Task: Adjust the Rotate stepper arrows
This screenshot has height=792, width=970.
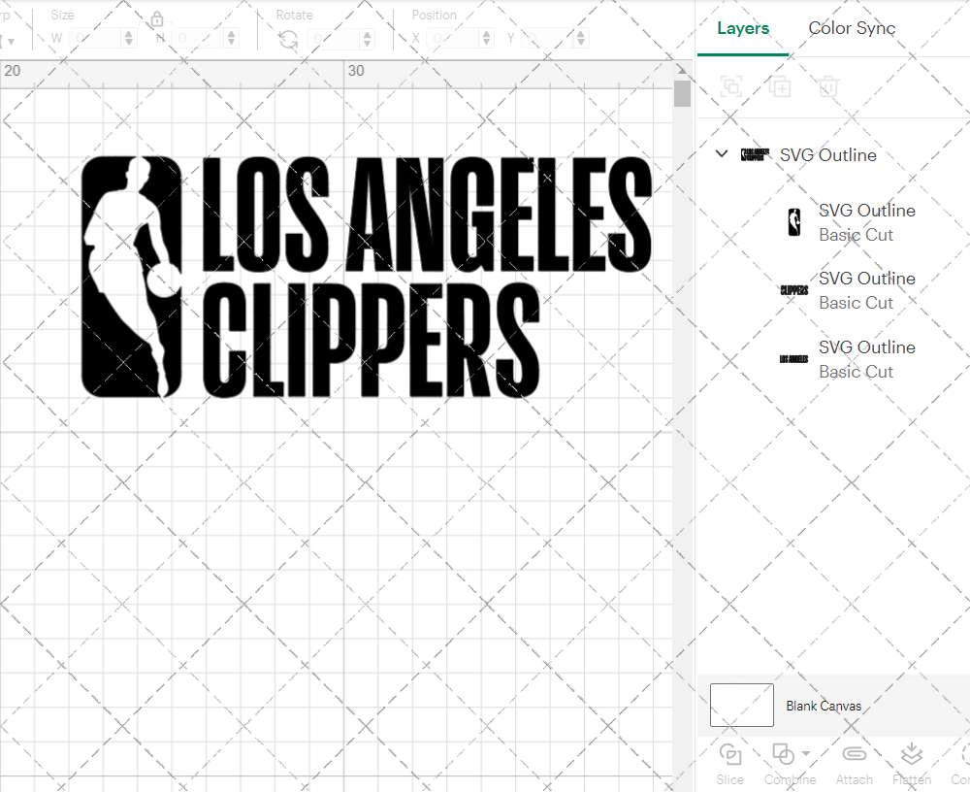Action: click(368, 39)
